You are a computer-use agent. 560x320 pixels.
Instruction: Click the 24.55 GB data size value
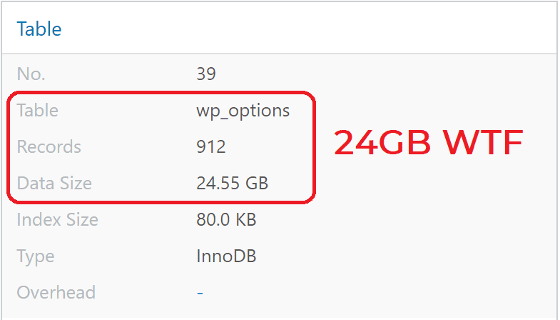pyautogui.click(x=232, y=183)
